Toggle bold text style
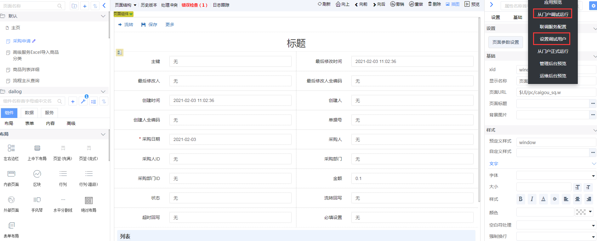This screenshot has width=597, height=241. coord(520,199)
